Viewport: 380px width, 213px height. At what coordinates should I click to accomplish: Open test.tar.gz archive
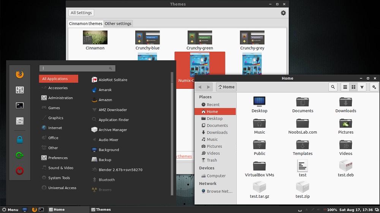(x=259, y=190)
